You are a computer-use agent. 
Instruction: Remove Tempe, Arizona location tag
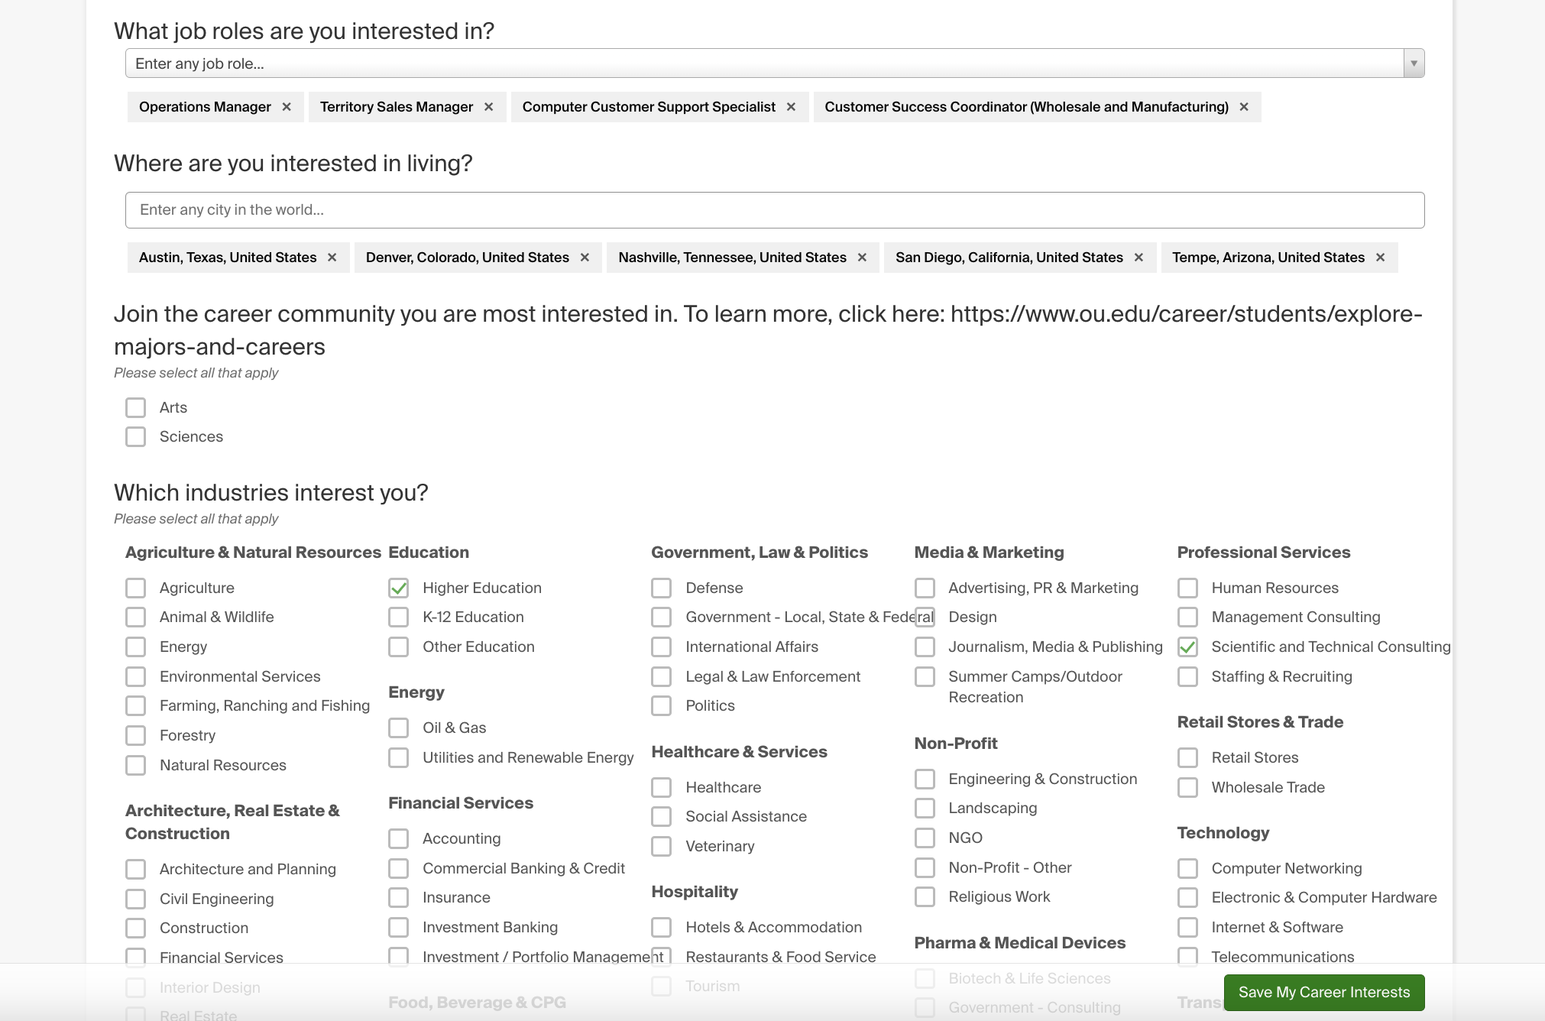pos(1380,258)
